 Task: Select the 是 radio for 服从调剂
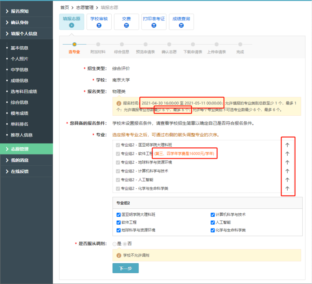point(115,243)
